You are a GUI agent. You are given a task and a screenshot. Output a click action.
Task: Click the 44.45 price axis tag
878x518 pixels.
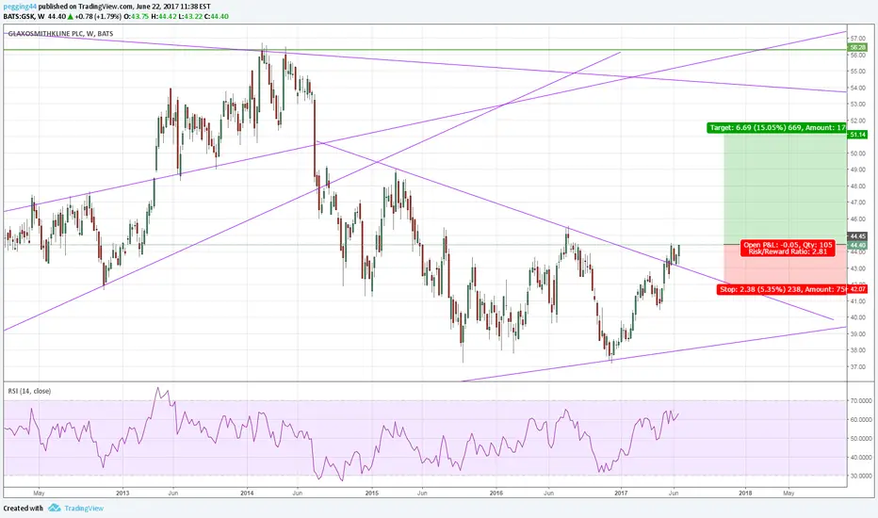(x=858, y=237)
